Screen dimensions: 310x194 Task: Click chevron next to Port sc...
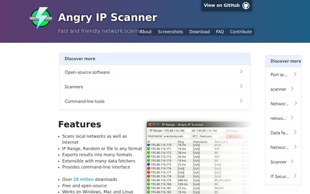[295, 74]
